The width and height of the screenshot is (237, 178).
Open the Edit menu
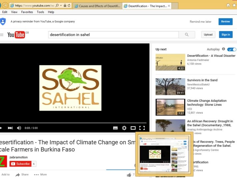coord(5,12)
